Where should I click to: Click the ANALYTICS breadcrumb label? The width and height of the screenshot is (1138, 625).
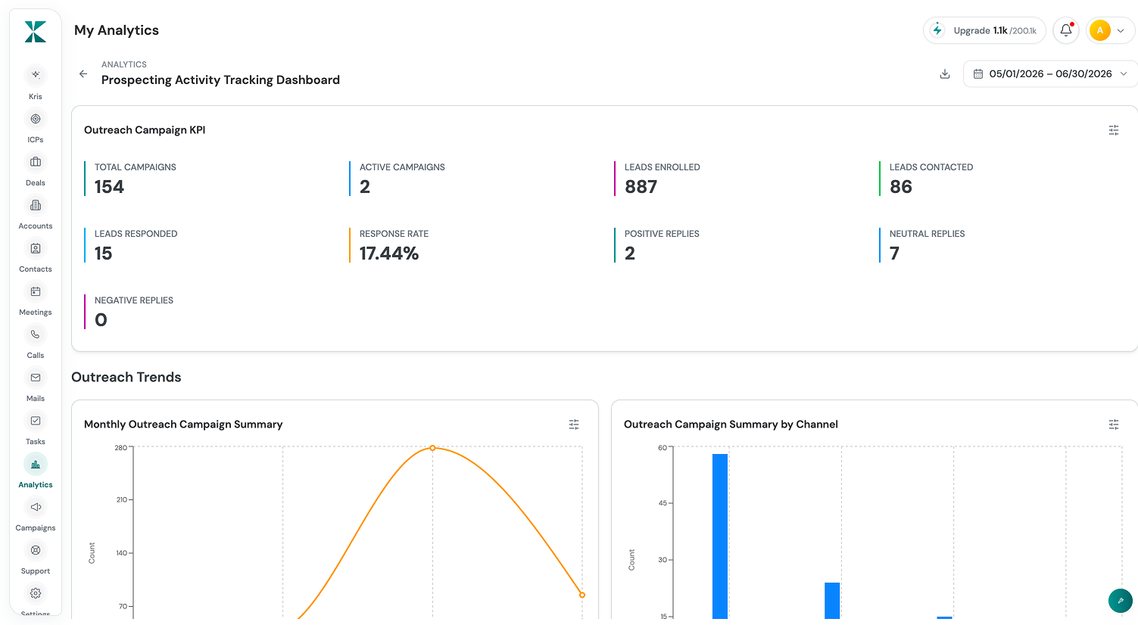point(124,64)
